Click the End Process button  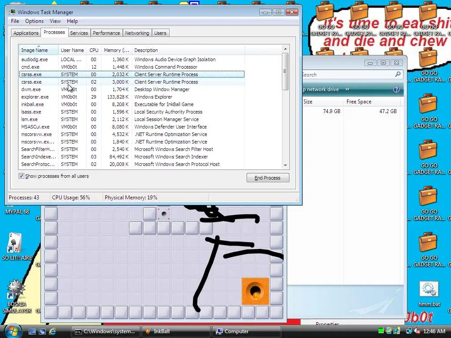pos(268,178)
